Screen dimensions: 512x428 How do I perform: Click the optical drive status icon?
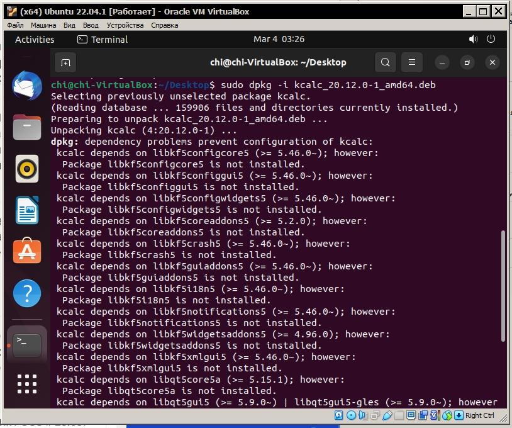(352, 415)
